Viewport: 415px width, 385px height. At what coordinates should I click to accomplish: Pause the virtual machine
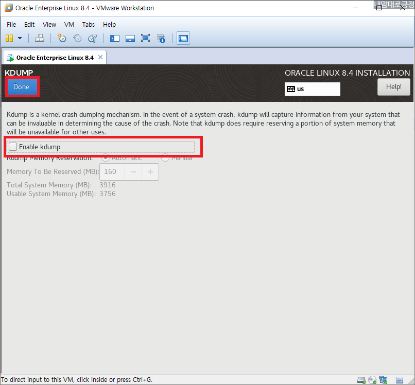coord(9,38)
